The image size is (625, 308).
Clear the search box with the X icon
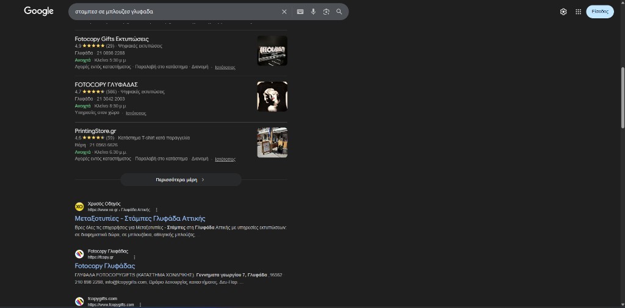click(x=284, y=12)
